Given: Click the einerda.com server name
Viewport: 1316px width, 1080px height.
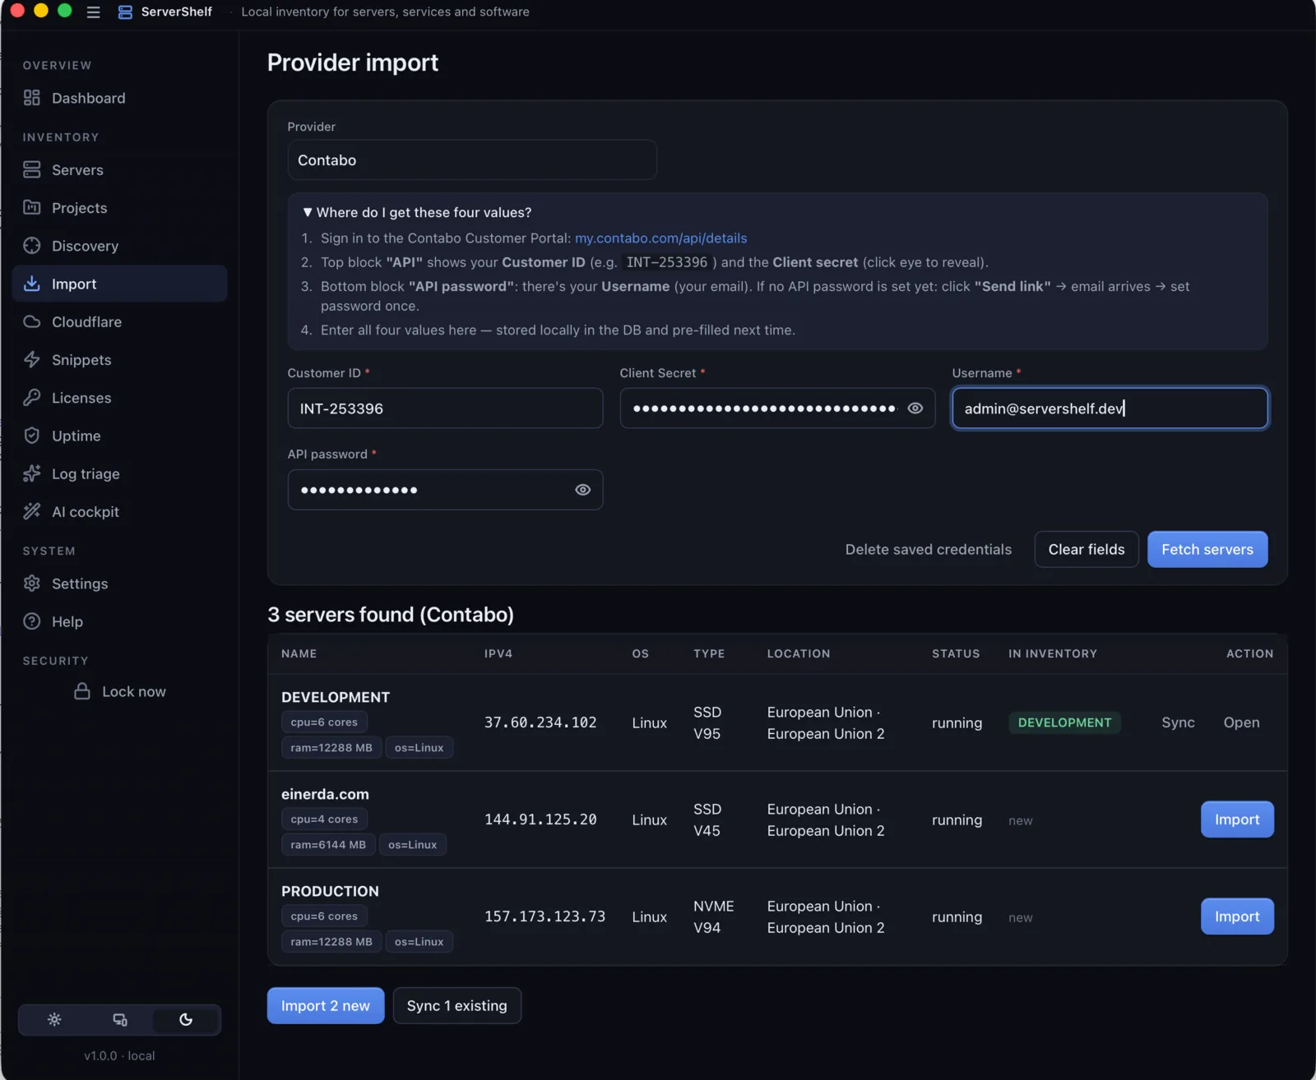Looking at the screenshot, I should (x=325, y=794).
